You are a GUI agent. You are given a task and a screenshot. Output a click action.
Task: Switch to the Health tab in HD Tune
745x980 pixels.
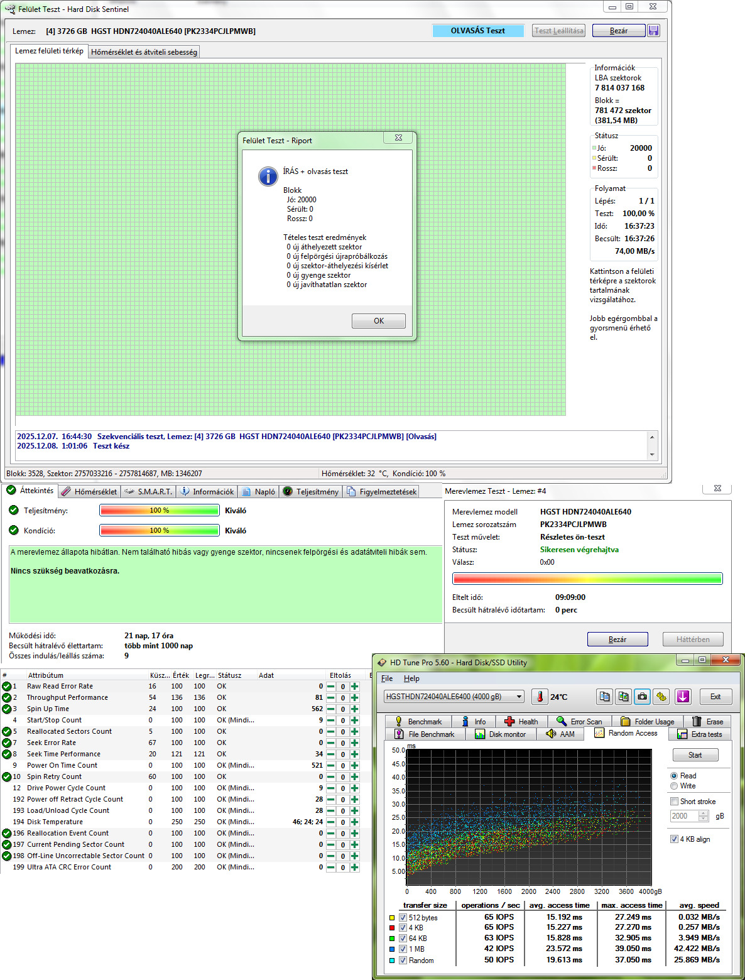tap(521, 722)
